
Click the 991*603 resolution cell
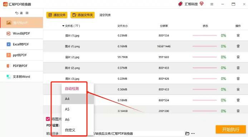(164, 57)
